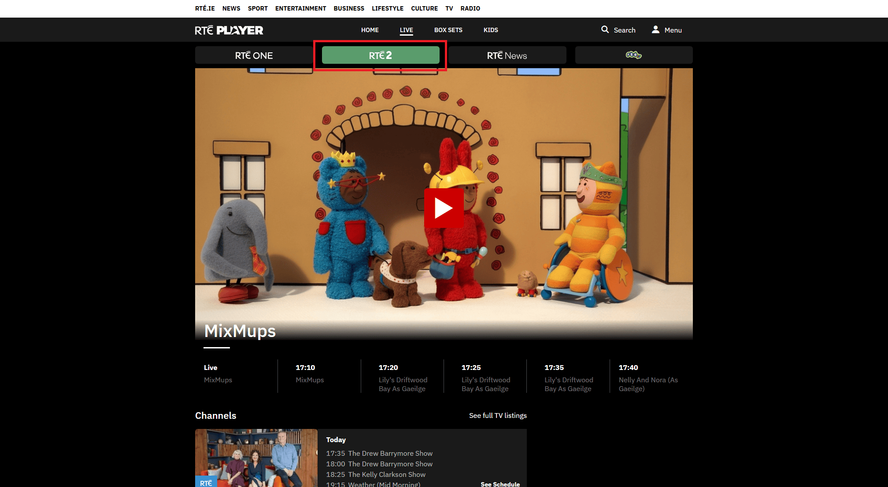
Task: Open the BOX SETS menu item
Action: [x=448, y=30]
